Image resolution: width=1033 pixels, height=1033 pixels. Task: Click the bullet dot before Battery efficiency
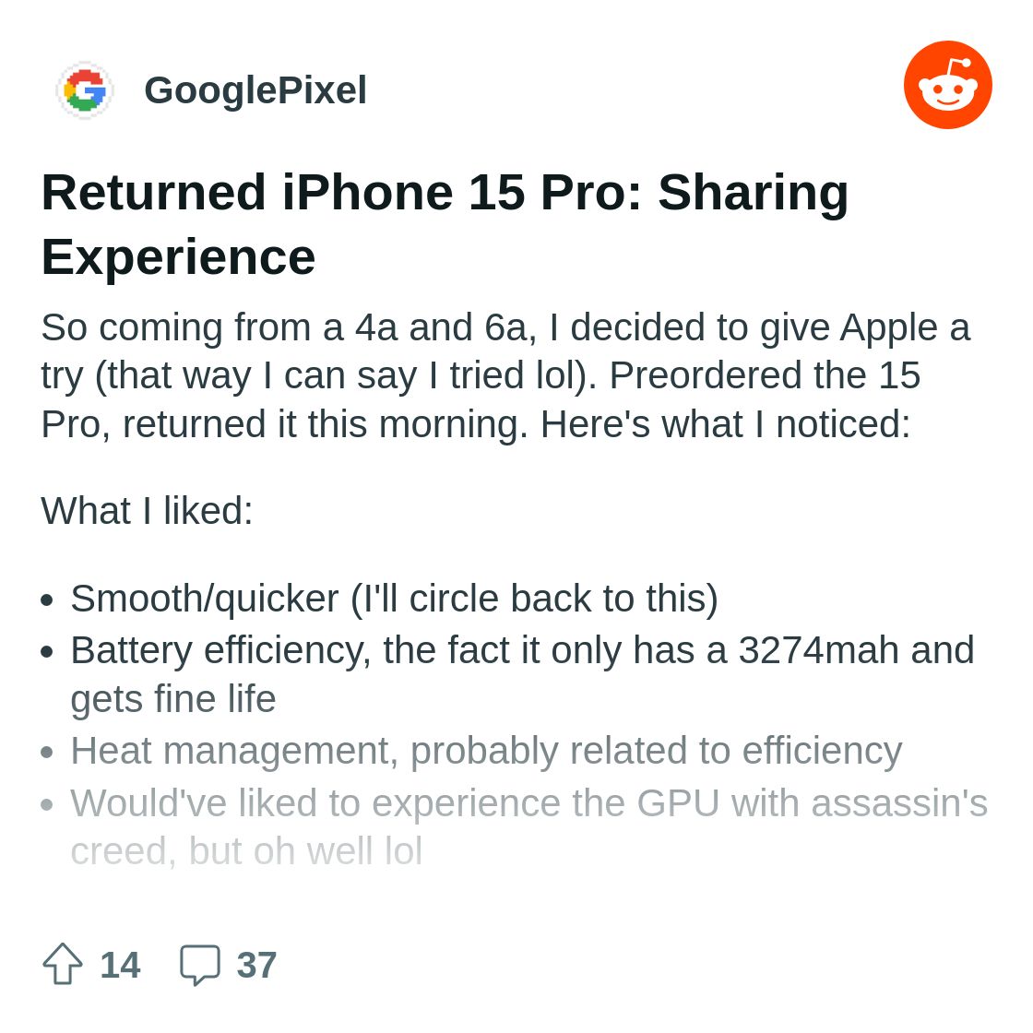point(46,652)
